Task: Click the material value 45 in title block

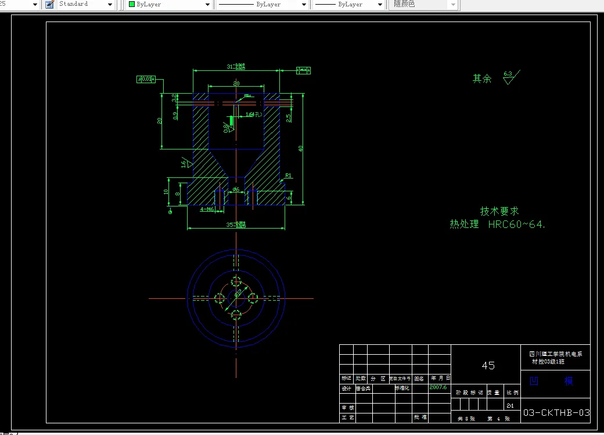Action: tap(488, 366)
